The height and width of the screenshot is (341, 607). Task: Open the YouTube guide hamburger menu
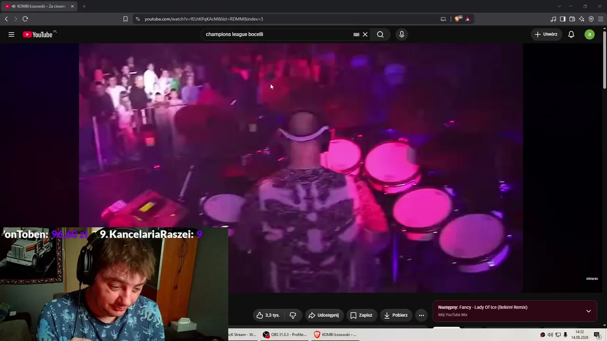point(11,34)
